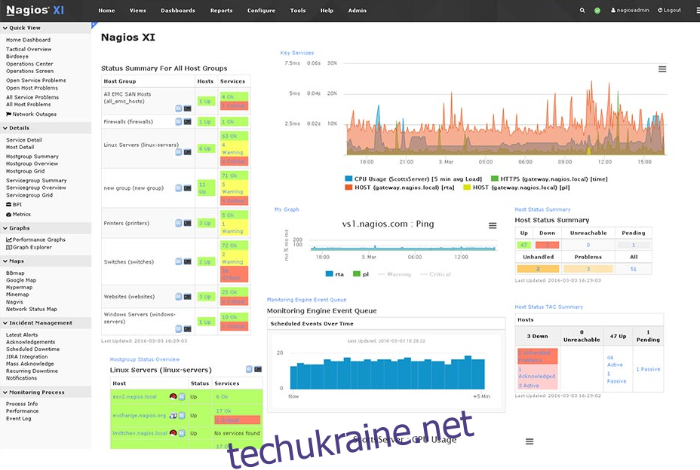Click command icon for Firewalls row
Image resolution: width=700 pixels, height=470 pixels.
pyautogui.click(x=188, y=122)
